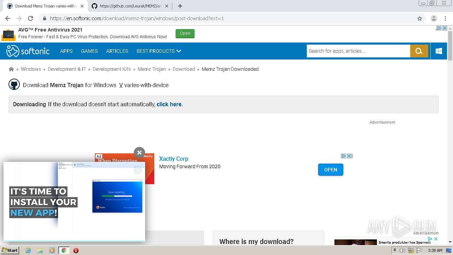Open a new browser tab
This screenshot has width=453, height=255.
point(180,6)
